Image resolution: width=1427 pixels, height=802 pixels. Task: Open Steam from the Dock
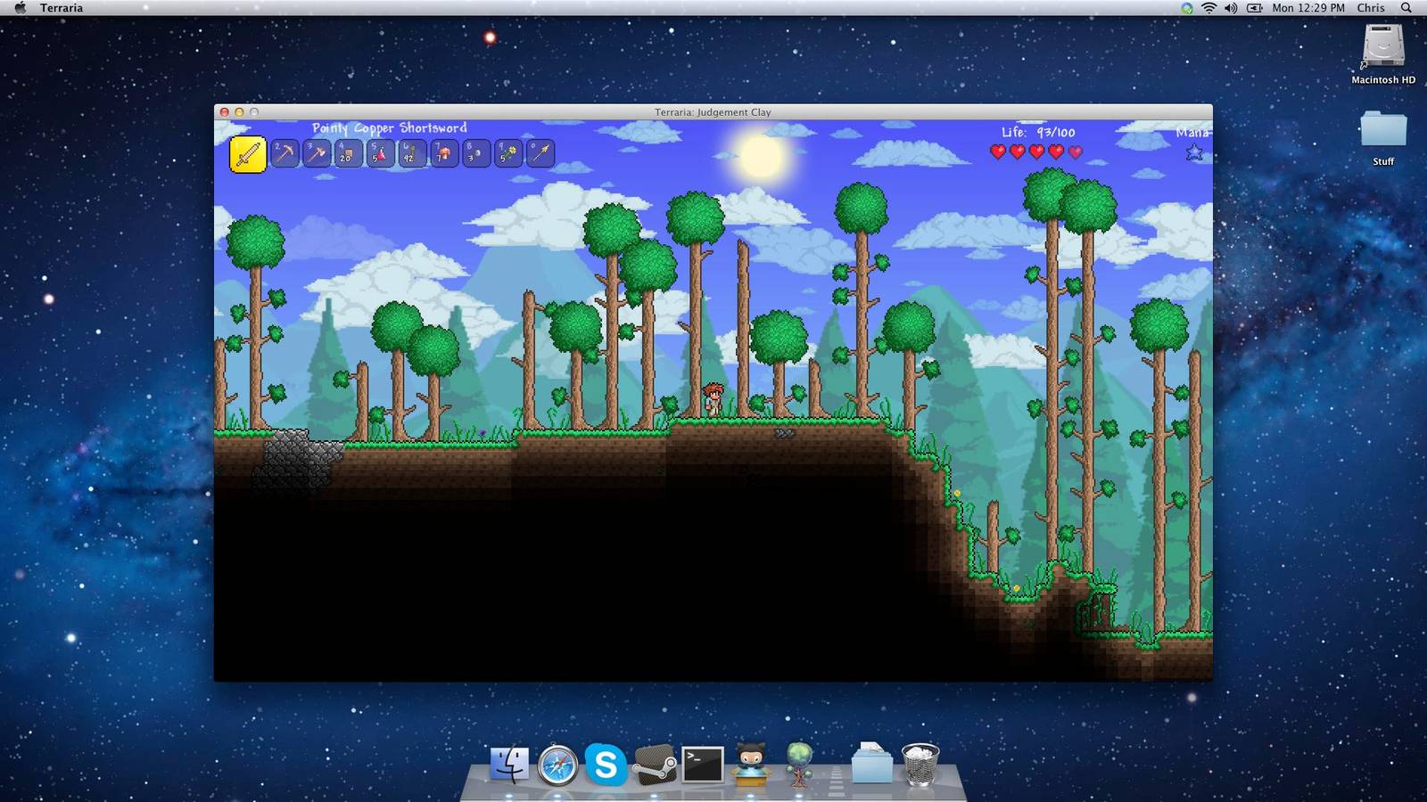pos(655,765)
